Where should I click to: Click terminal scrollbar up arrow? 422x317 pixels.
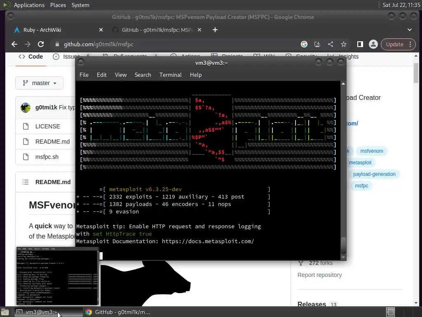click(x=343, y=84)
